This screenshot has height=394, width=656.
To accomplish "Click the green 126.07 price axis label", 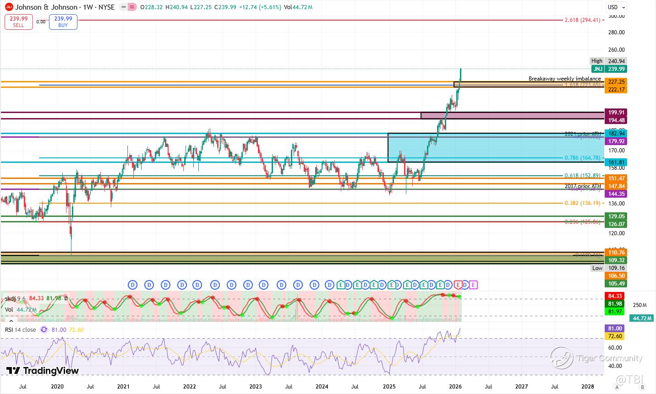I will [x=616, y=224].
